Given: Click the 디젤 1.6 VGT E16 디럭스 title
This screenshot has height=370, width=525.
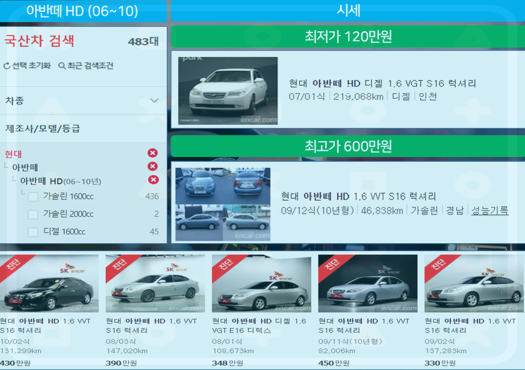Looking at the screenshot, I should pyautogui.click(x=259, y=326).
